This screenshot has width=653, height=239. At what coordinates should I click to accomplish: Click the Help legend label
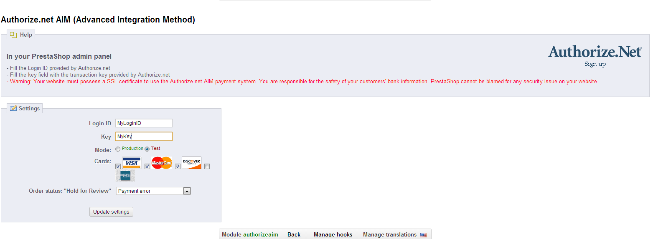click(x=26, y=35)
